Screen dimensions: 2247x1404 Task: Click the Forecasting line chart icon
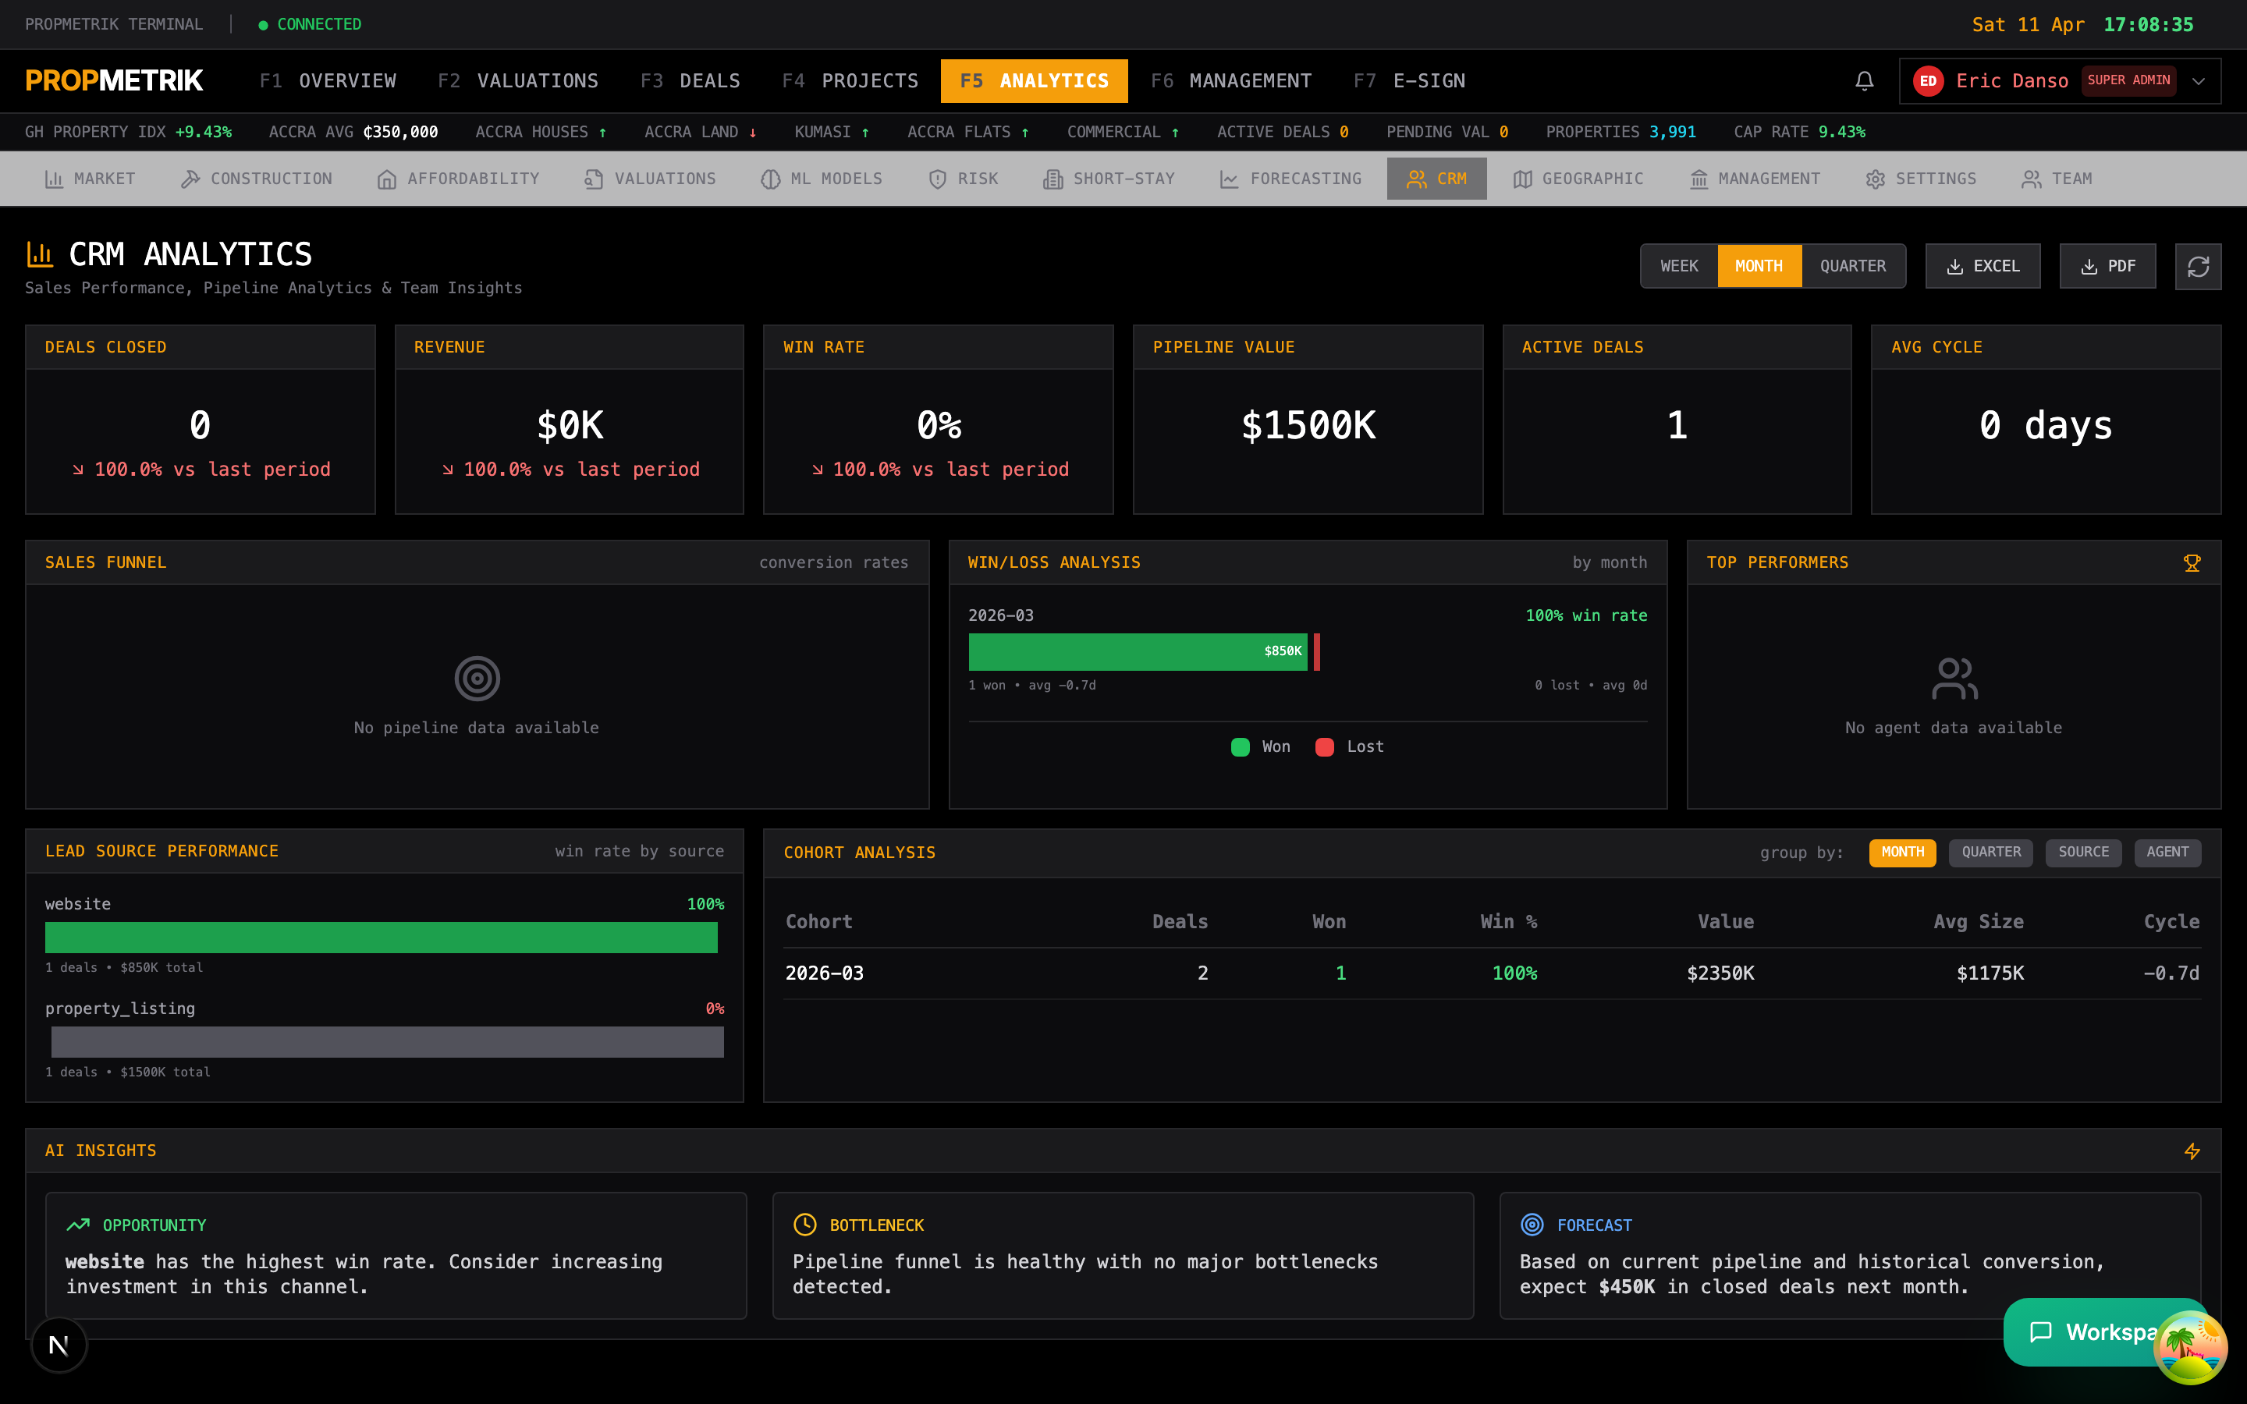pyautogui.click(x=1228, y=179)
